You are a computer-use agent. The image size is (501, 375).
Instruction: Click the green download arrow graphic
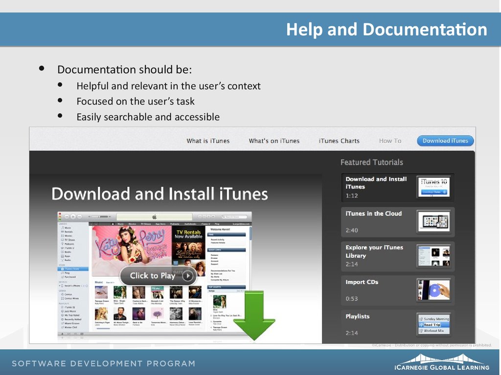(254, 315)
